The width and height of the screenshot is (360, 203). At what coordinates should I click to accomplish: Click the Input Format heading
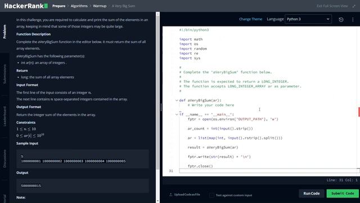coord(27,85)
